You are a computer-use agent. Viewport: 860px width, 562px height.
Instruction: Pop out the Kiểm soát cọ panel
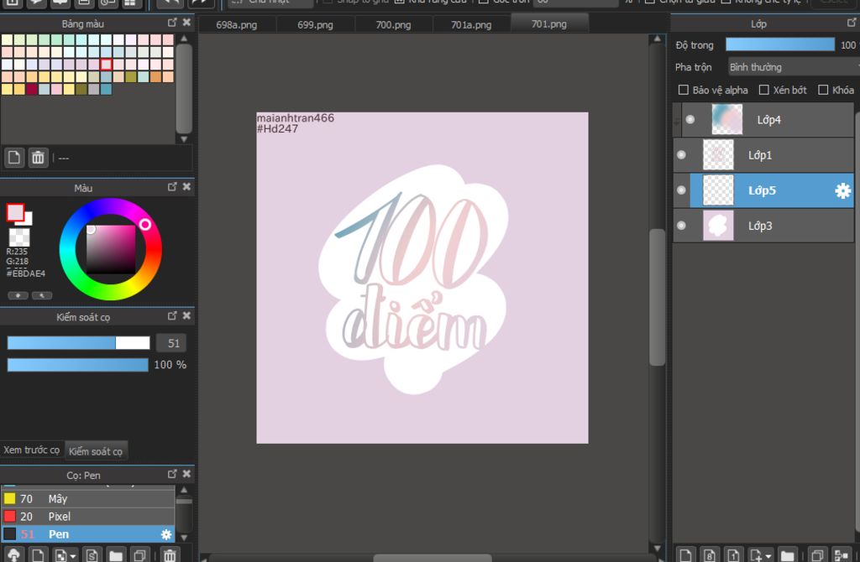171,316
